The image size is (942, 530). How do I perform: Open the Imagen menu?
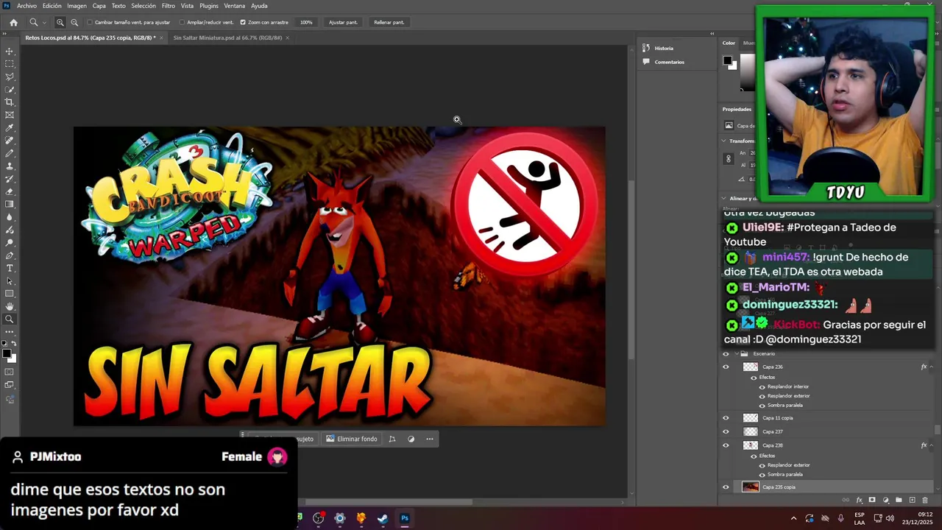point(77,6)
